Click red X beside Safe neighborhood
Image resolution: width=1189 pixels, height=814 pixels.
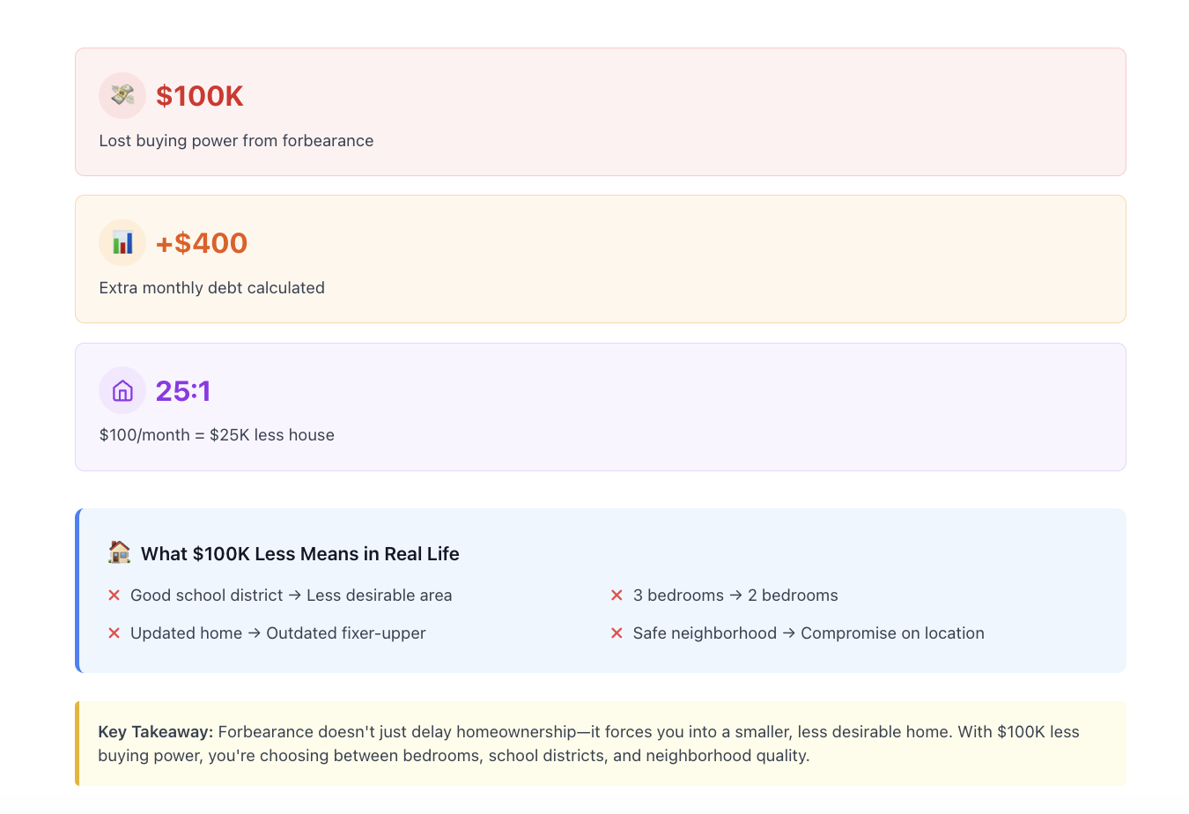(x=617, y=633)
